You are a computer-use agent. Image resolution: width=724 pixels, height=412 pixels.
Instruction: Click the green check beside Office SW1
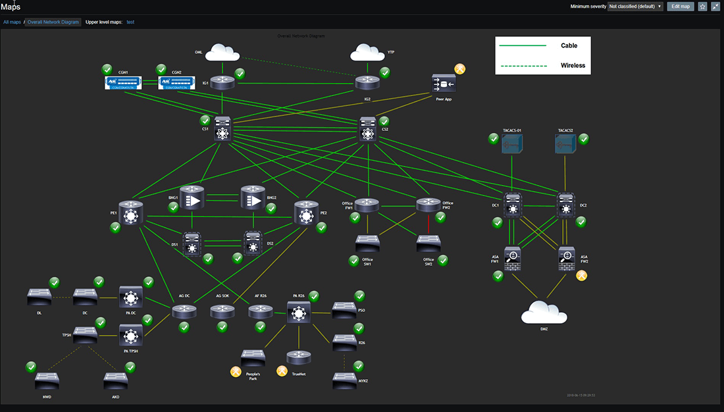click(x=354, y=261)
